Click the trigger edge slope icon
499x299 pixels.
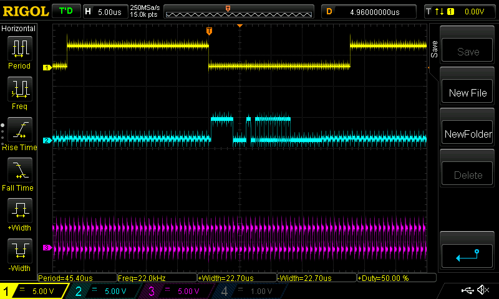tap(439, 12)
